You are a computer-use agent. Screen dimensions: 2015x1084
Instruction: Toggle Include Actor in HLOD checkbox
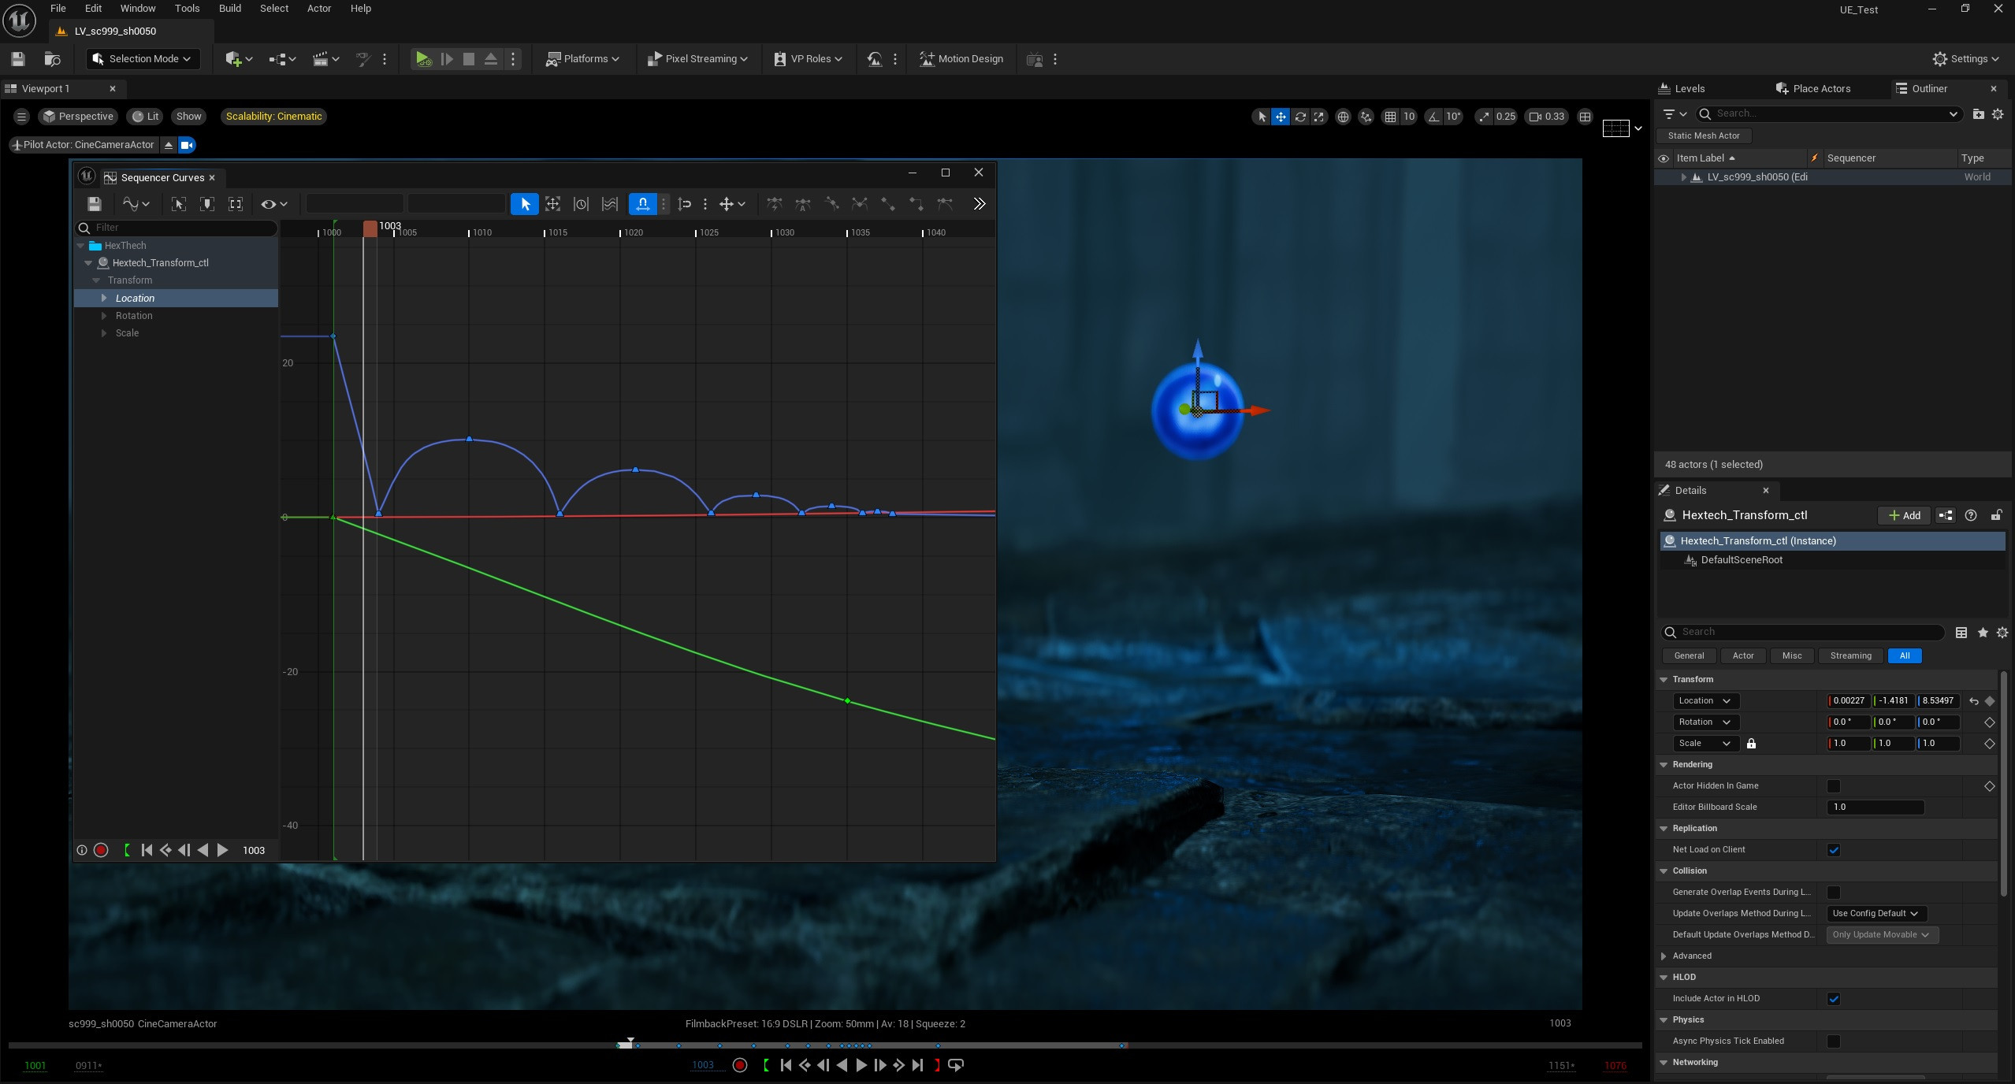tap(1833, 999)
